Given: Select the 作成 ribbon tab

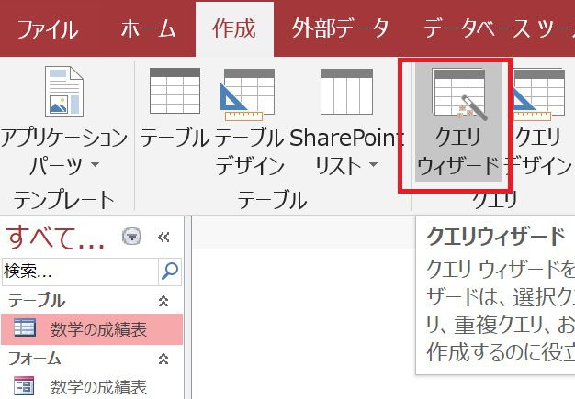Looking at the screenshot, I should 233,28.
